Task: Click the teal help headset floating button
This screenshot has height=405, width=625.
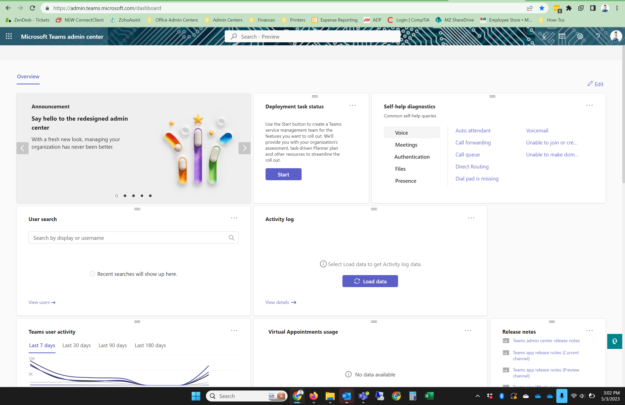Action: coord(614,341)
